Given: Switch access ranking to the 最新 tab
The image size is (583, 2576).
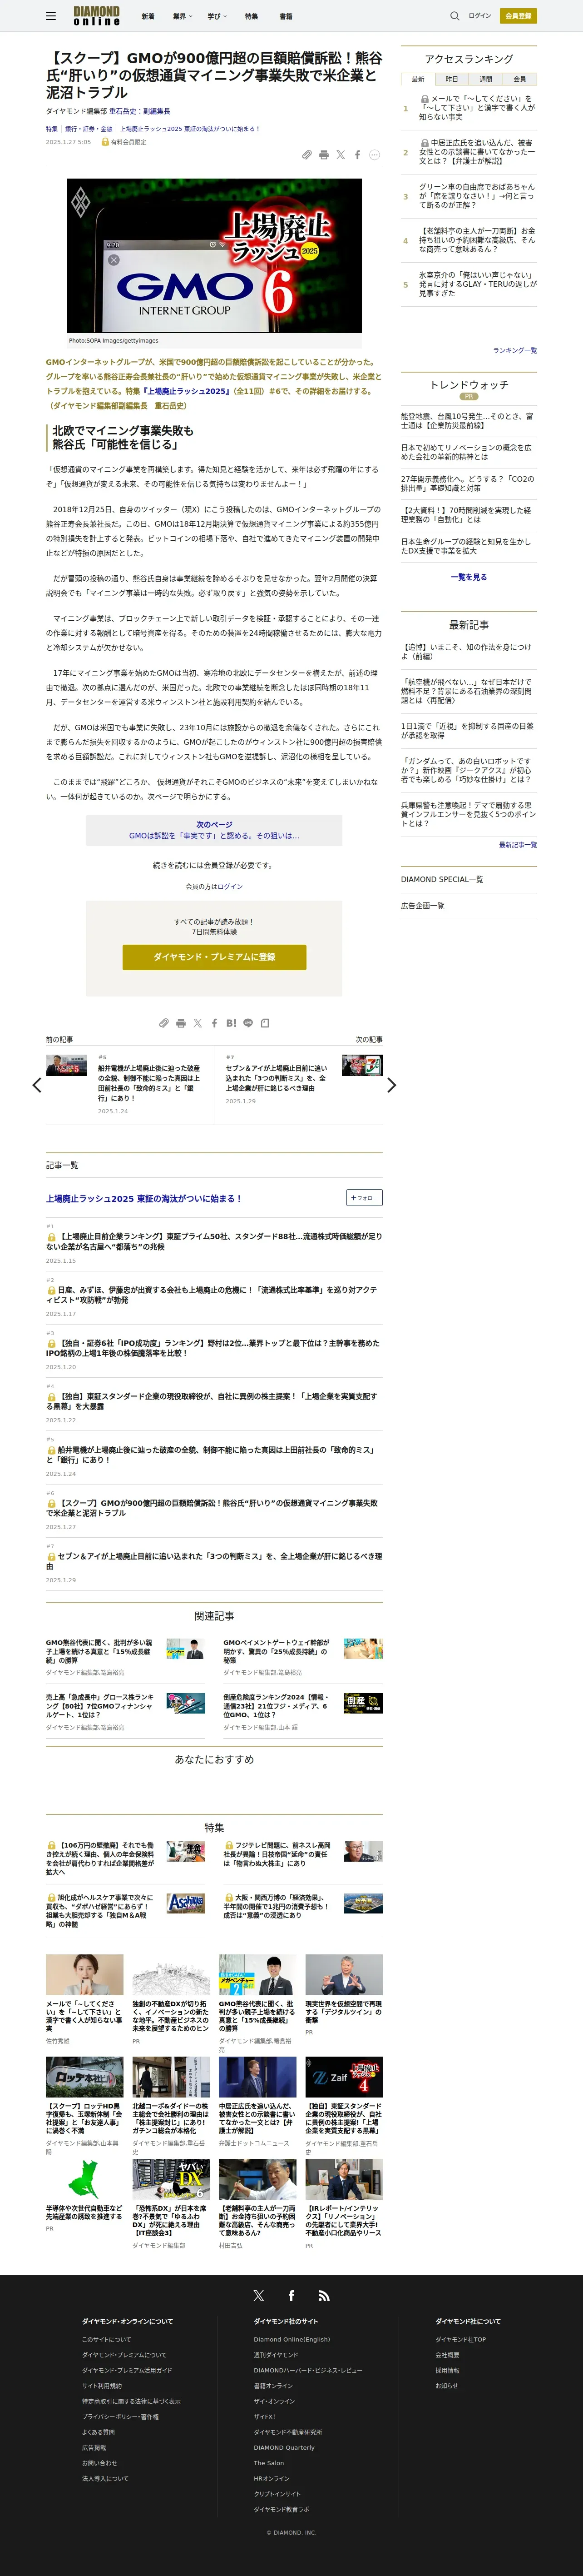Looking at the screenshot, I should [418, 79].
